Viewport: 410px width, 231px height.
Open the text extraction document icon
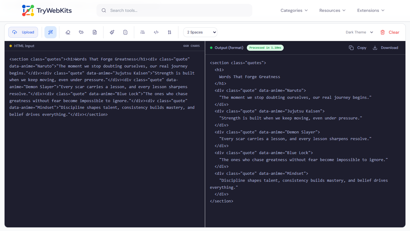[95, 32]
